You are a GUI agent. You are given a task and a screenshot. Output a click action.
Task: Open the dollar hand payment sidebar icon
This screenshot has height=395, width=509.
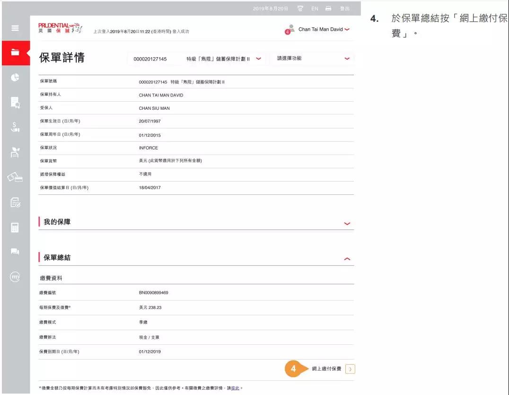coord(15,127)
